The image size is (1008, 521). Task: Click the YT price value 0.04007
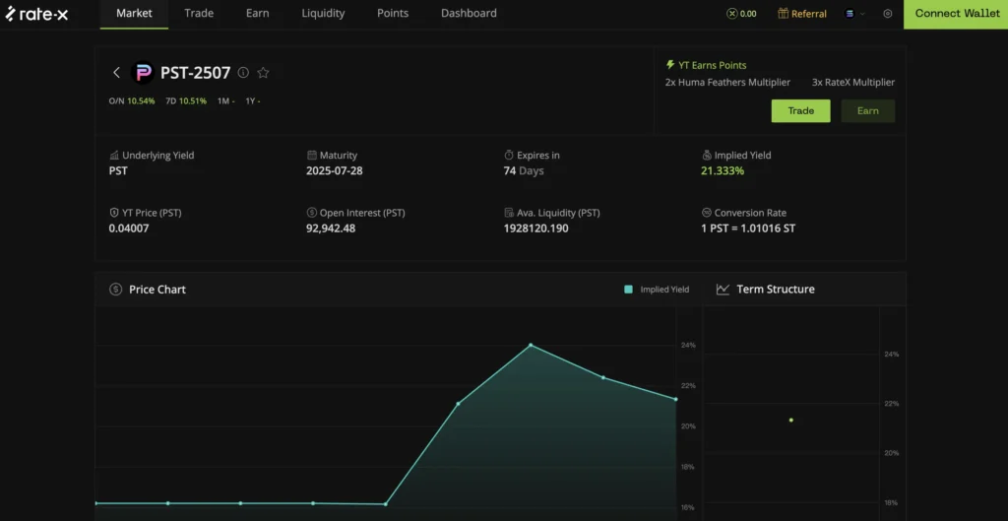pos(129,228)
